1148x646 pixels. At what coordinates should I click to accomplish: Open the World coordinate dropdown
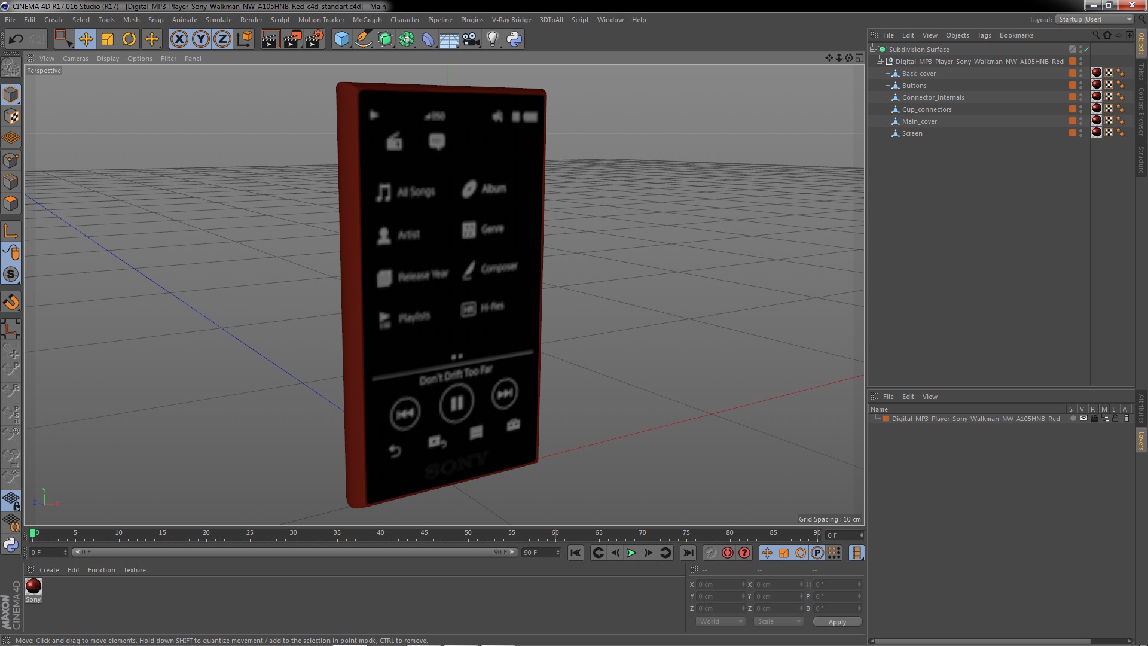point(720,622)
